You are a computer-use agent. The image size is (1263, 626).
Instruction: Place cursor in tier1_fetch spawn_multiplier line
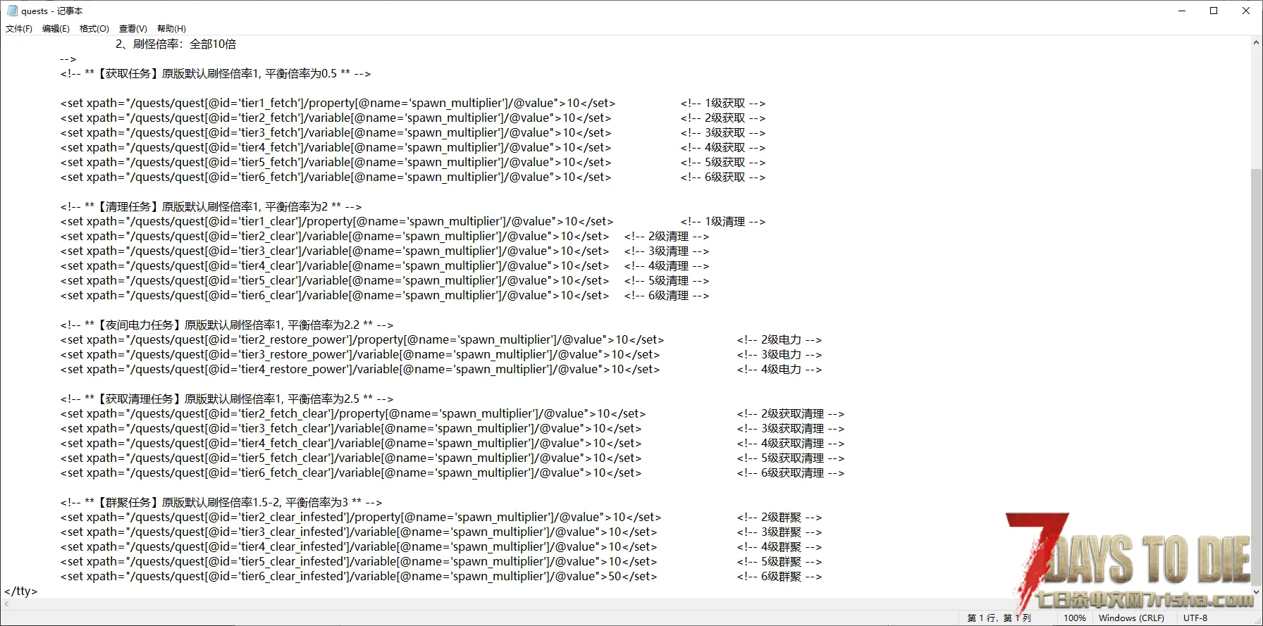point(338,104)
